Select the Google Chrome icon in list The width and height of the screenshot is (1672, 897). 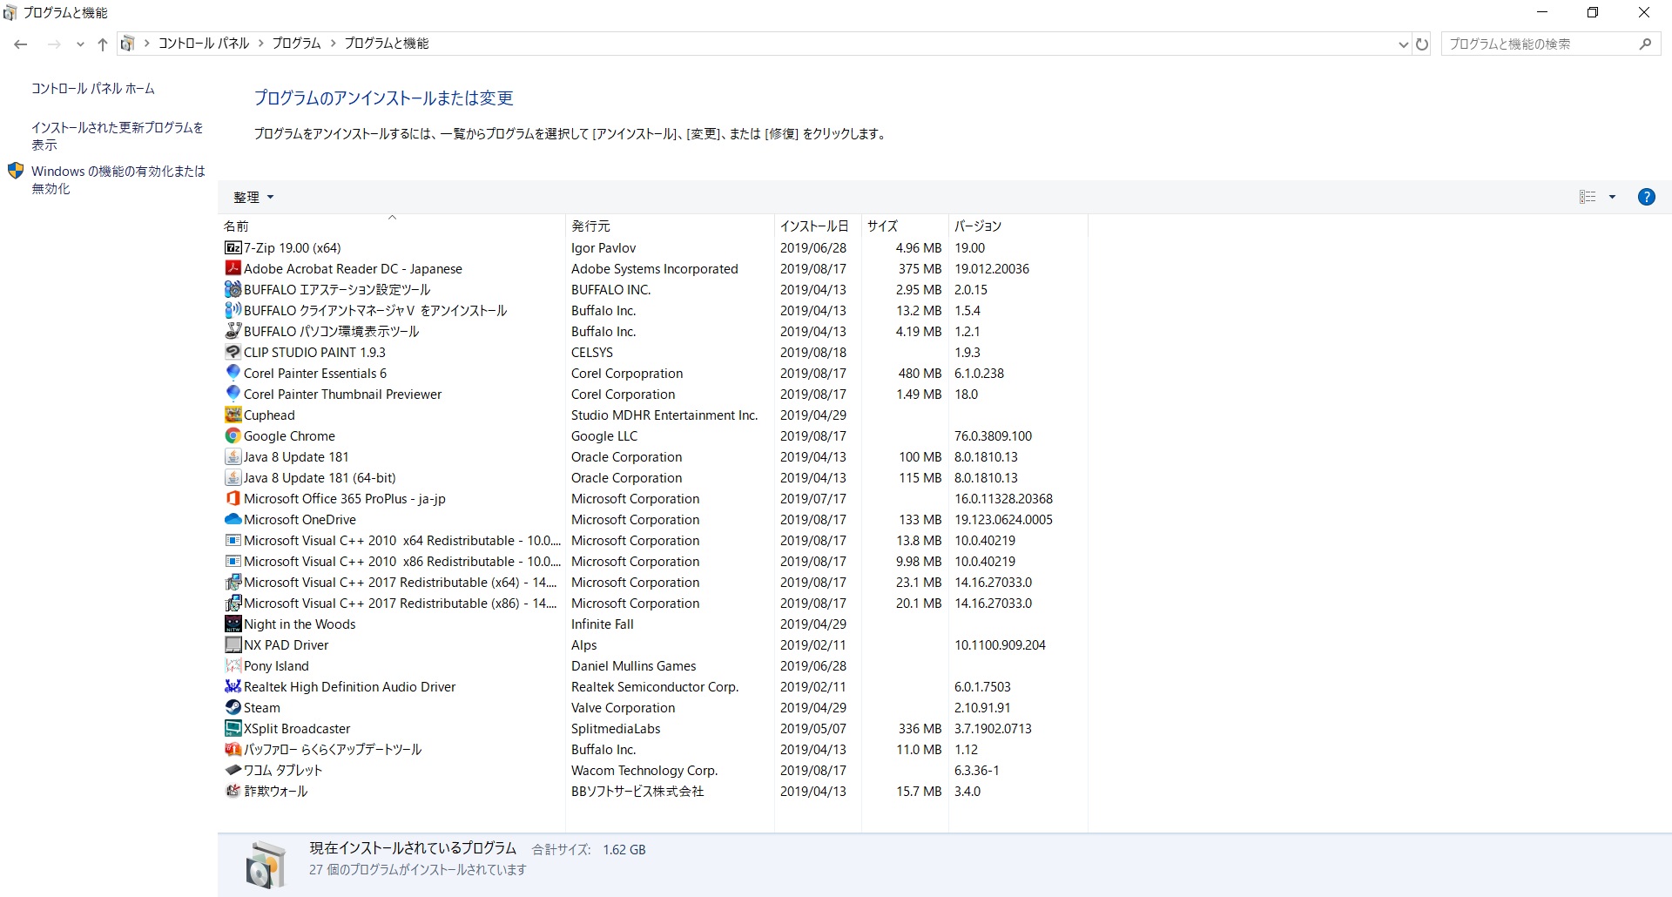(233, 436)
